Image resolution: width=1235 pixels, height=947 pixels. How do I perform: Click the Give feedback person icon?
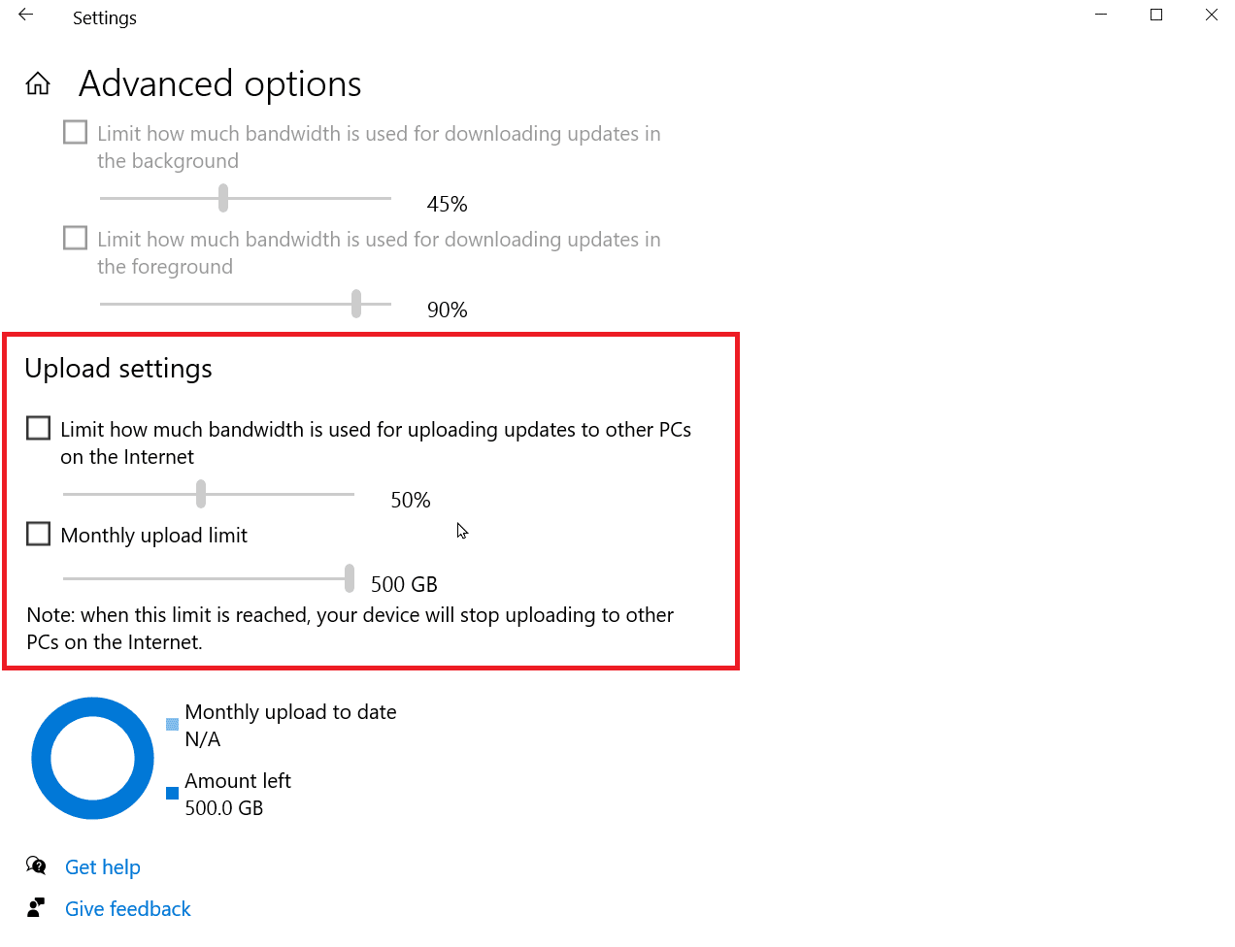point(36,908)
